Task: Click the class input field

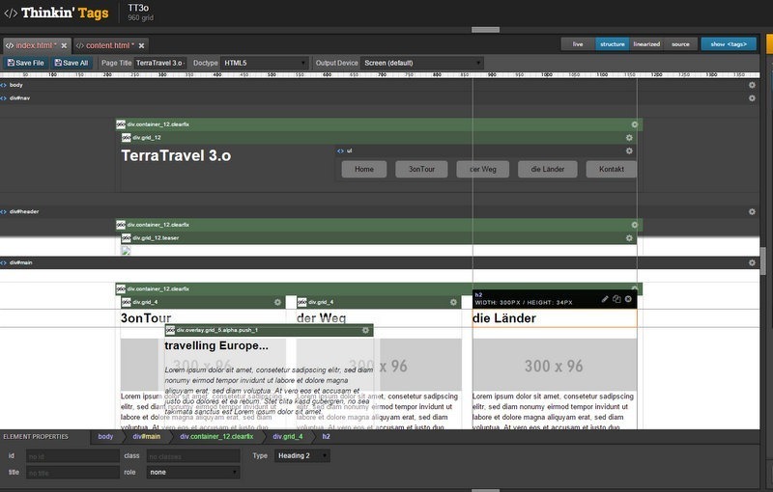Action: click(x=193, y=456)
